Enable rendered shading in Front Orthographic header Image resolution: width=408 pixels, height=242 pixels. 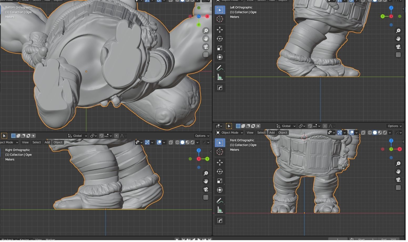(x=385, y=133)
